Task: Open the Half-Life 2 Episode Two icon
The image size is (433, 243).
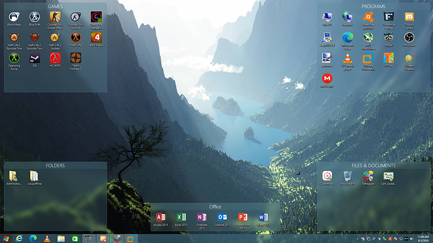Action: coord(35,41)
